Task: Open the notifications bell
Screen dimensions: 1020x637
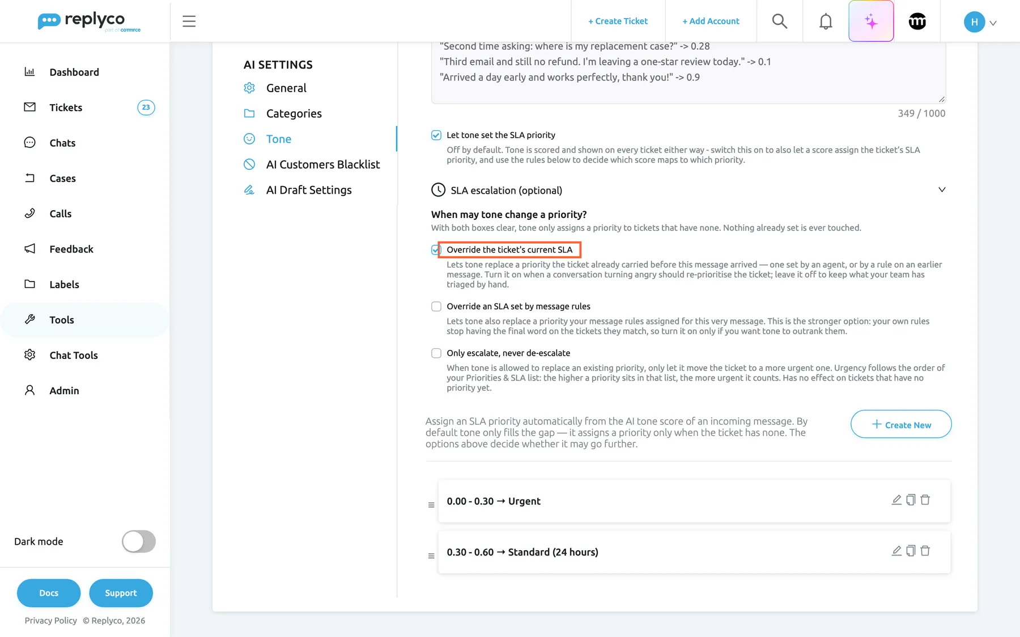Action: [x=826, y=21]
